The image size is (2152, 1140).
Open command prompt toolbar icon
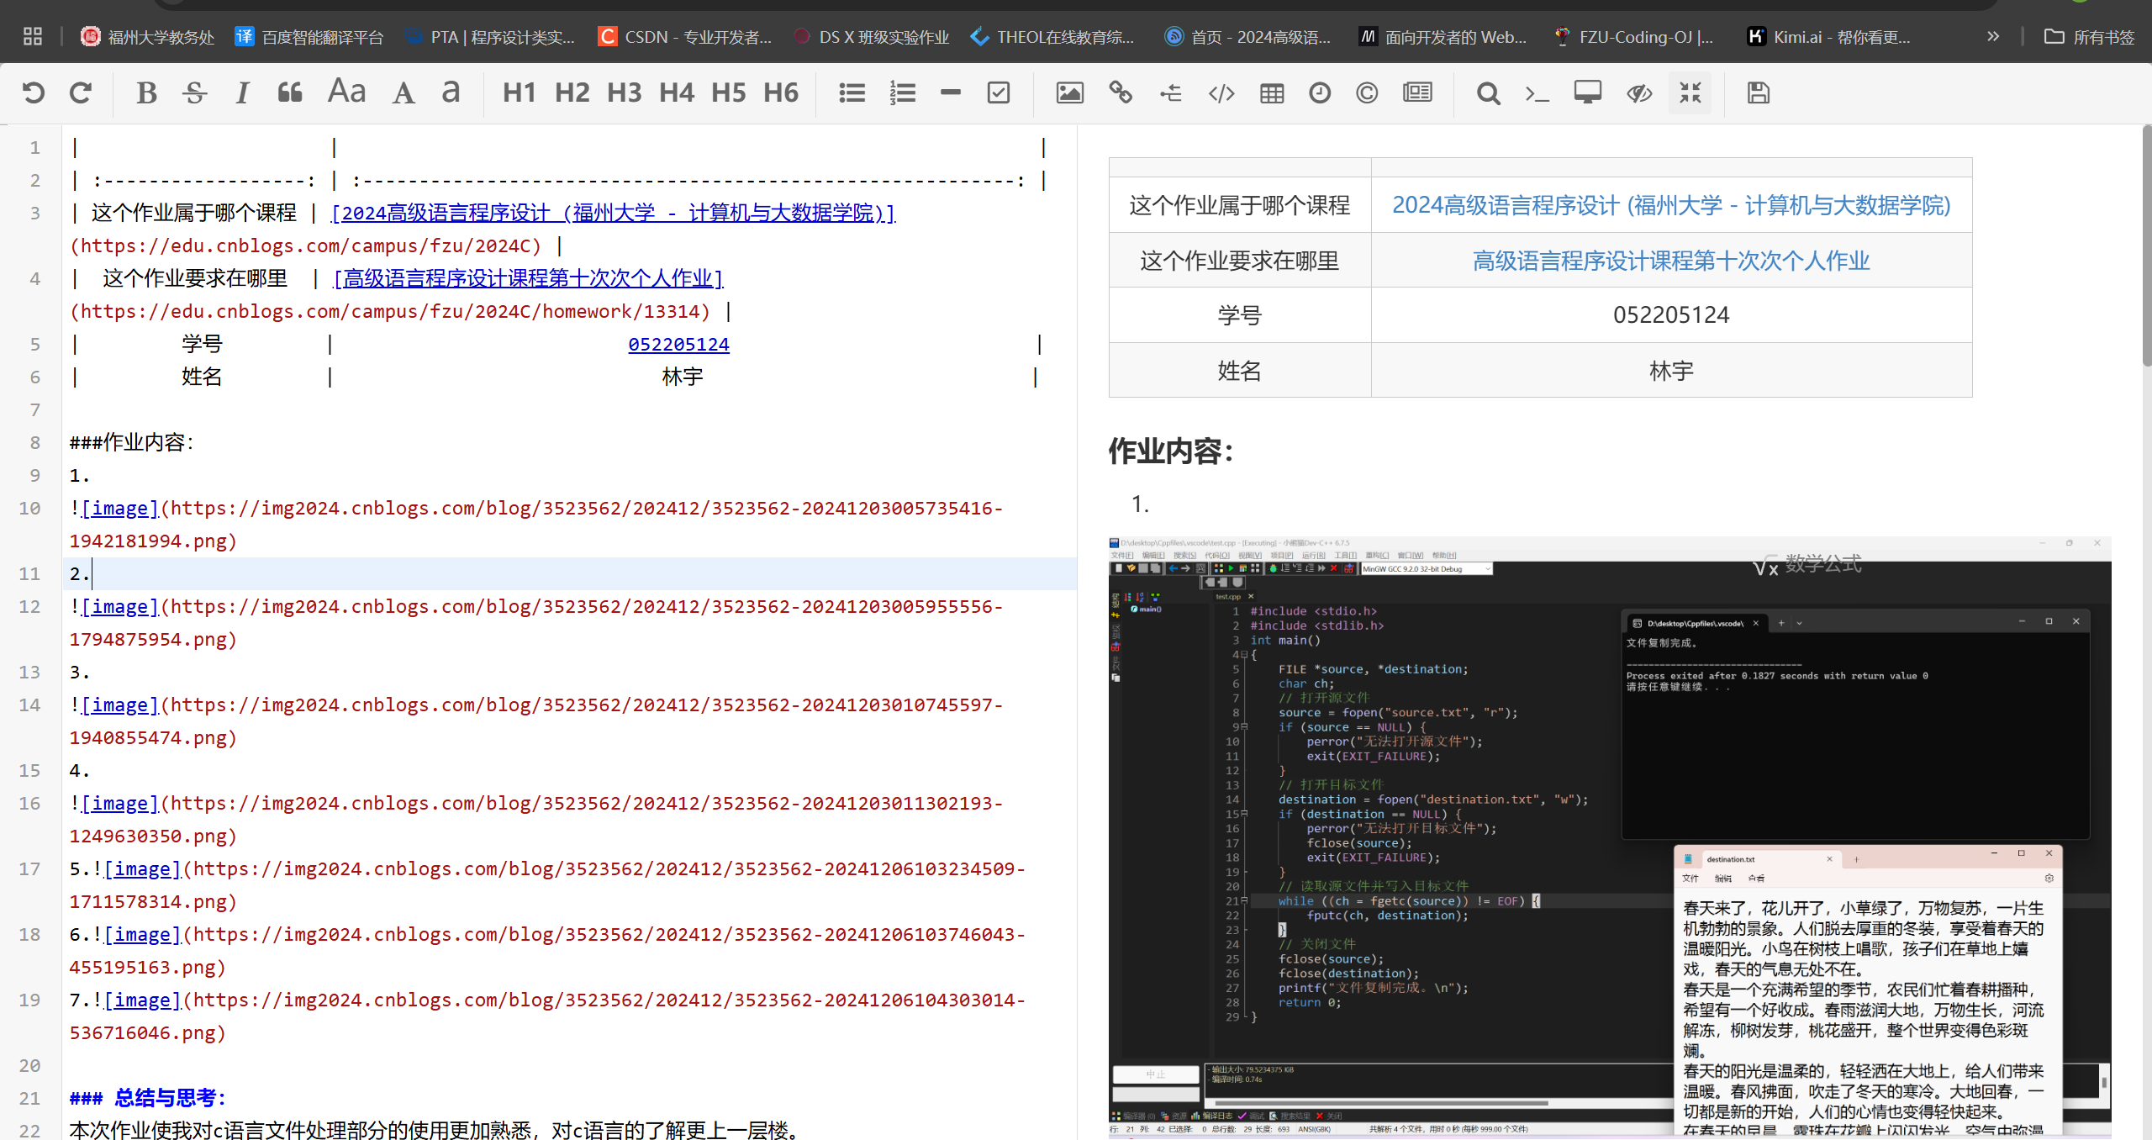coord(1537,92)
